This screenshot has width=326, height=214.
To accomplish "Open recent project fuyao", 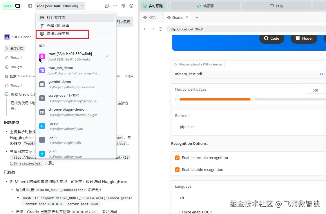I will click(76, 126).
